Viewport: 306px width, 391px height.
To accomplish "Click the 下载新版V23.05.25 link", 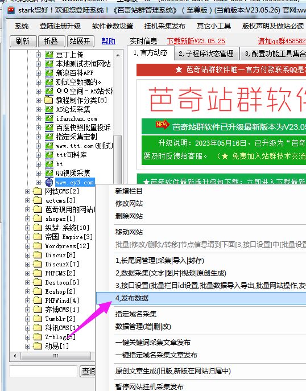I will point(196,41).
